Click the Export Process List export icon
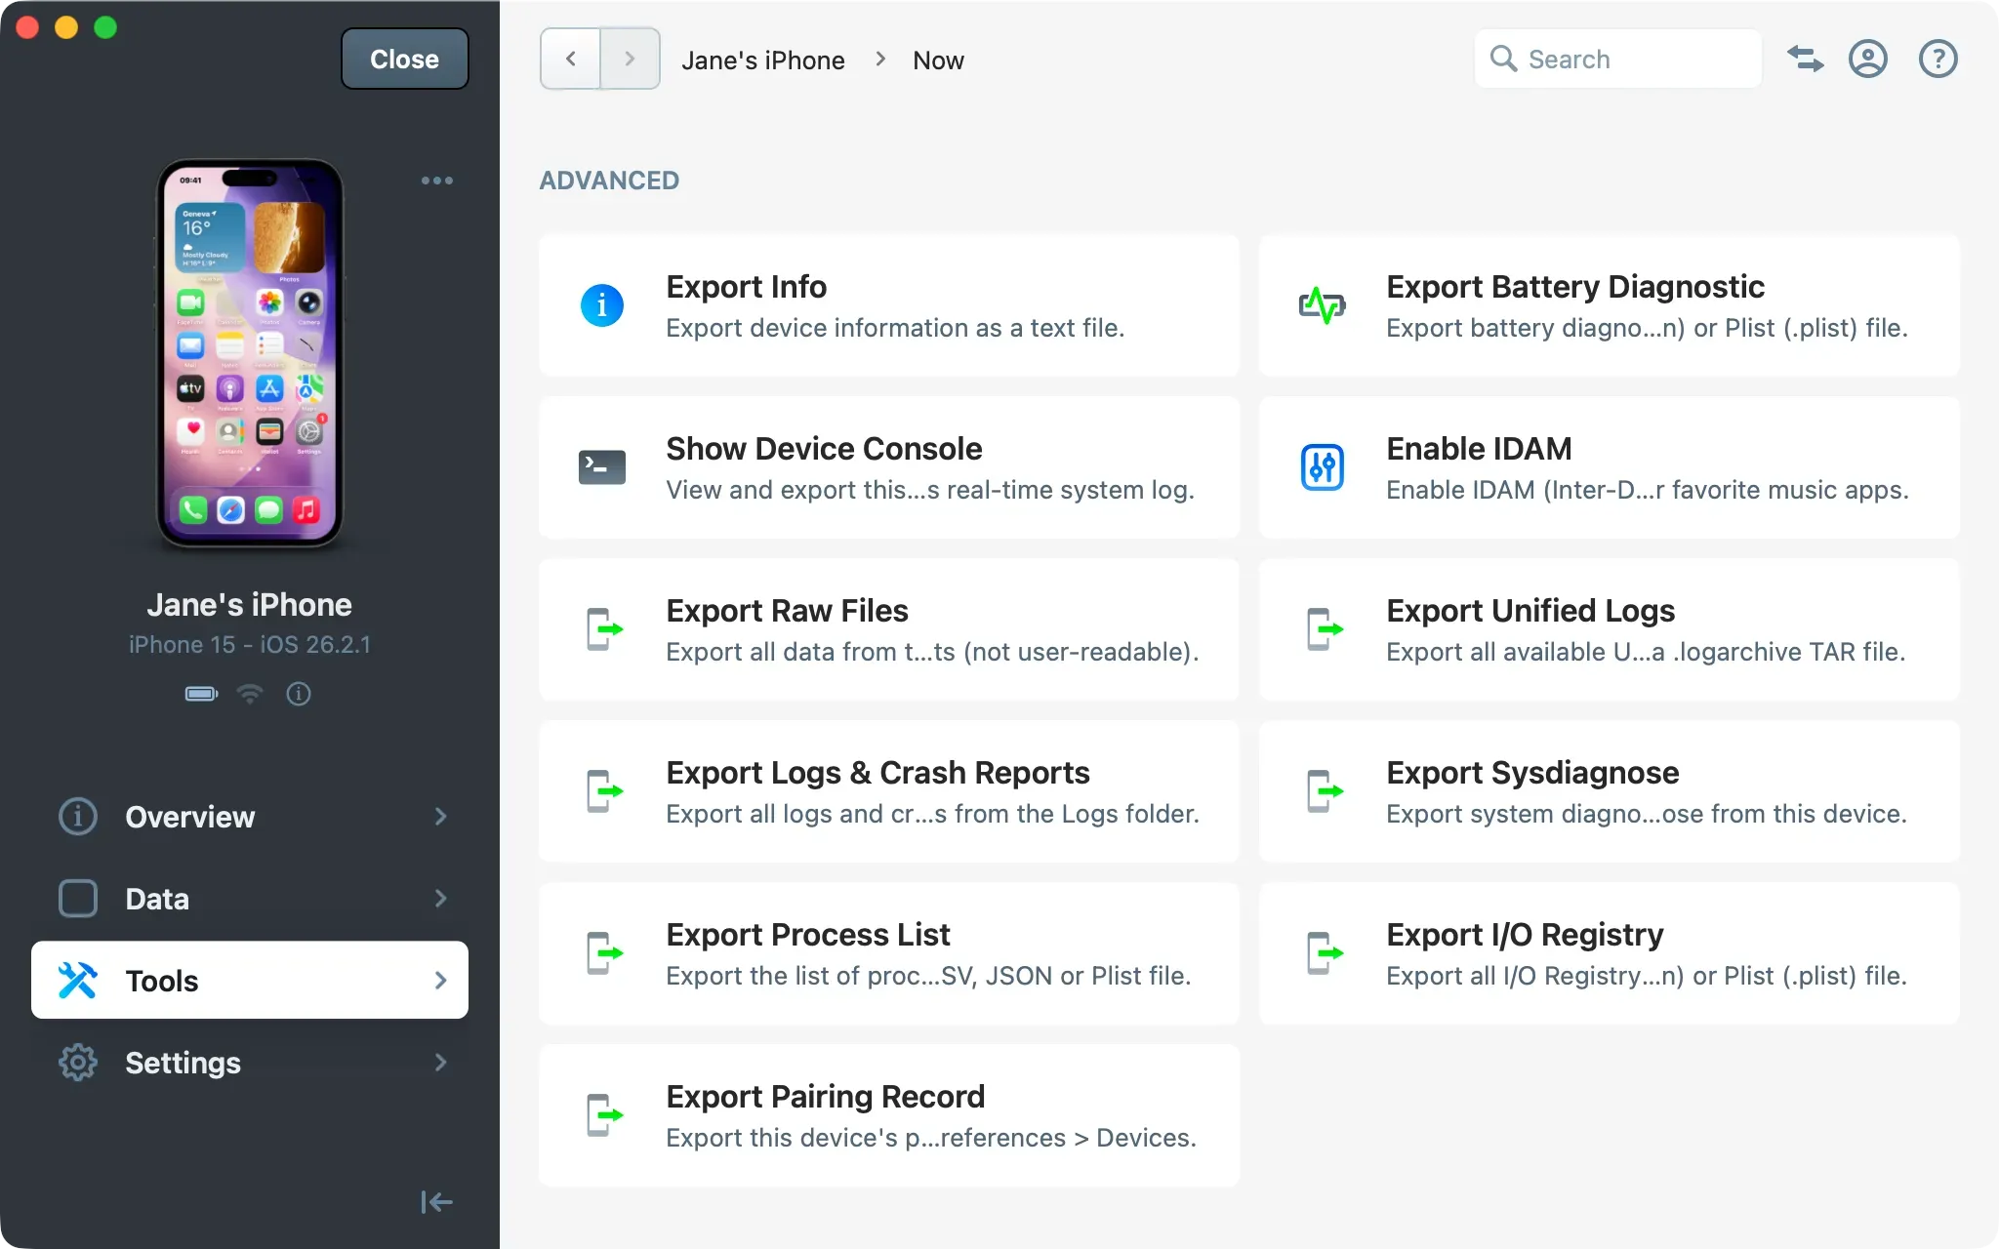 point(604,953)
